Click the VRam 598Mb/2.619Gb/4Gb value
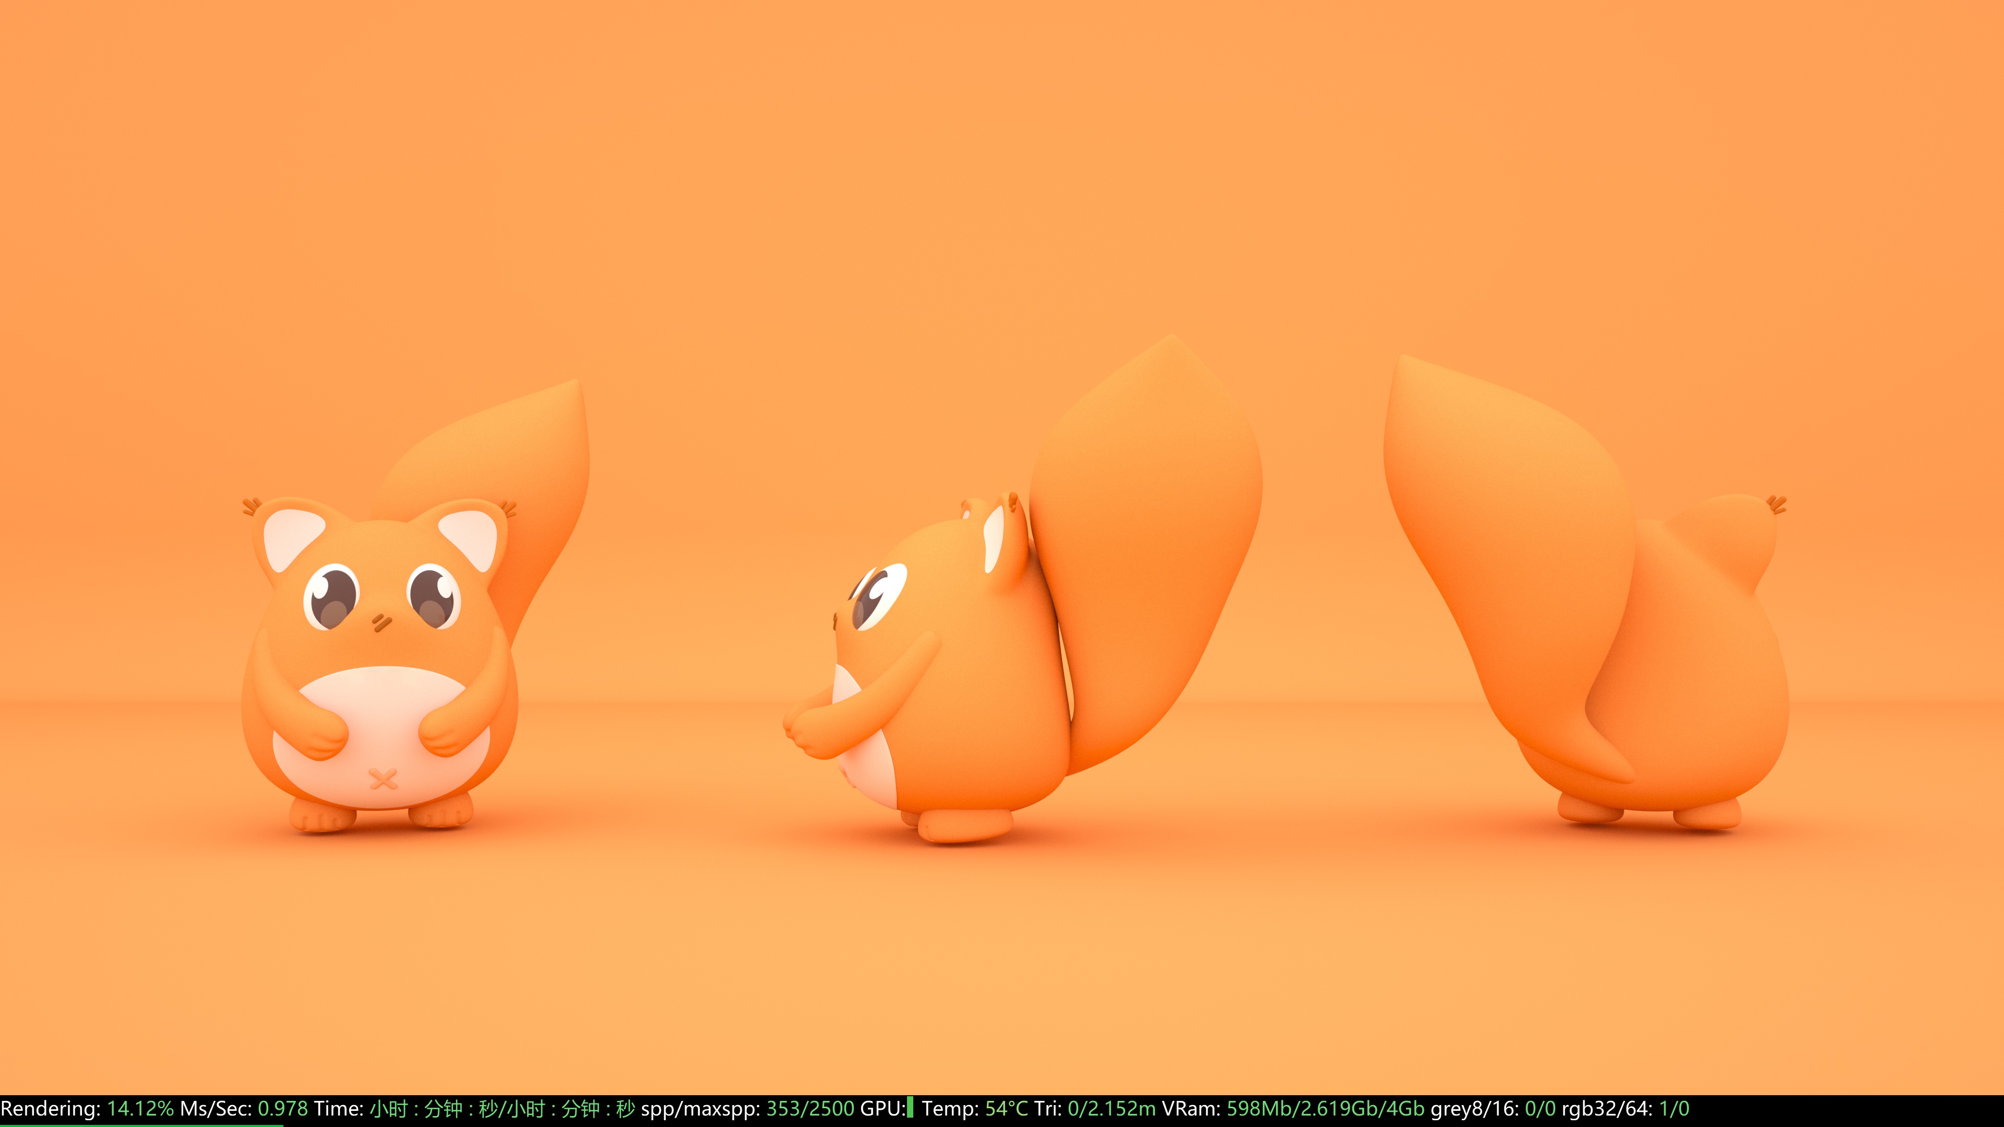This screenshot has width=2004, height=1127. (1325, 1108)
